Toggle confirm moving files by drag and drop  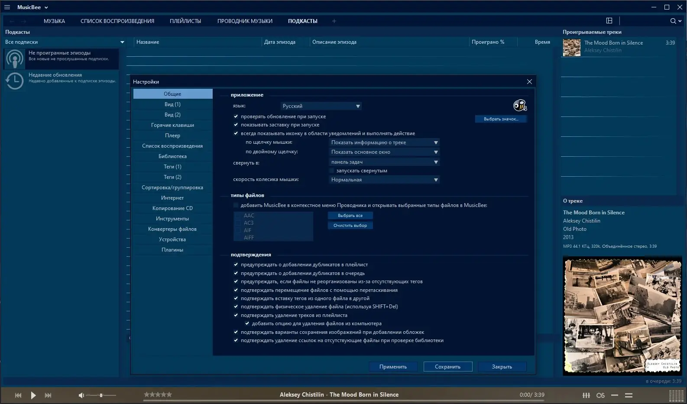236,290
